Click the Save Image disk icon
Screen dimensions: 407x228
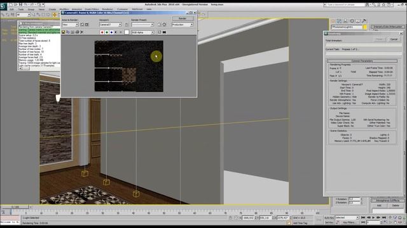[63, 32]
